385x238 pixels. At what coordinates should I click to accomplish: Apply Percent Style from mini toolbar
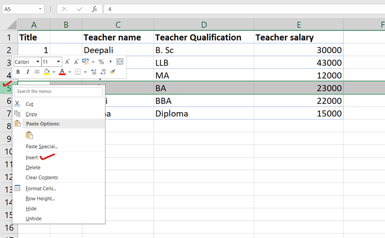pyautogui.click(x=101, y=62)
